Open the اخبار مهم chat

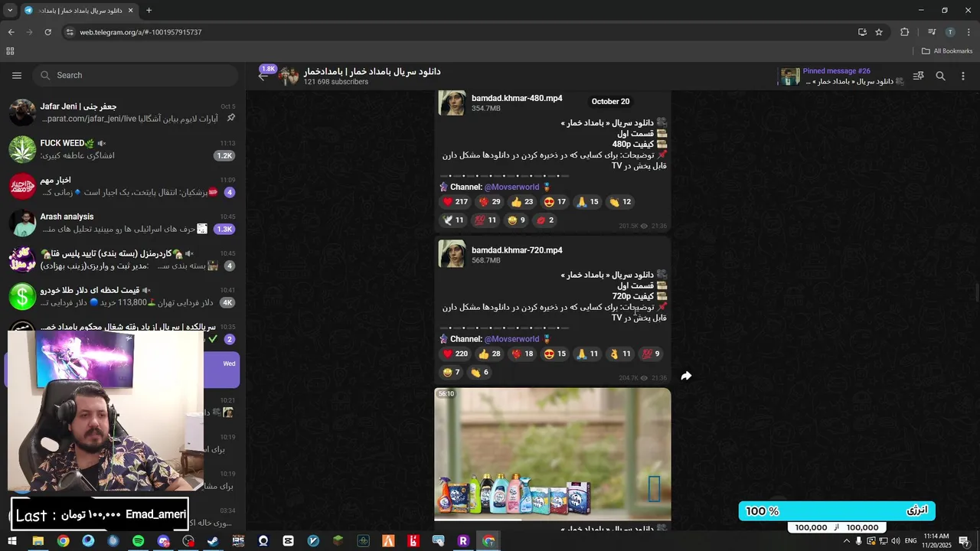point(122,186)
